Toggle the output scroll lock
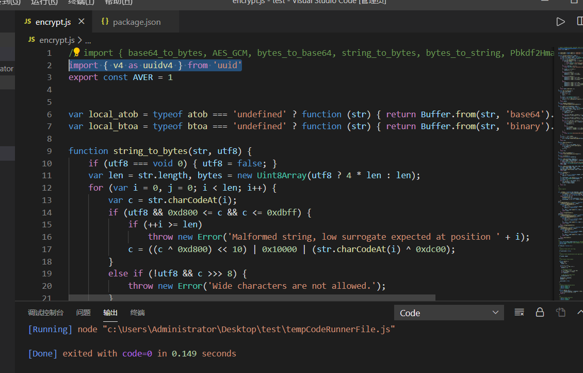This screenshot has width=583, height=373. [x=540, y=313]
